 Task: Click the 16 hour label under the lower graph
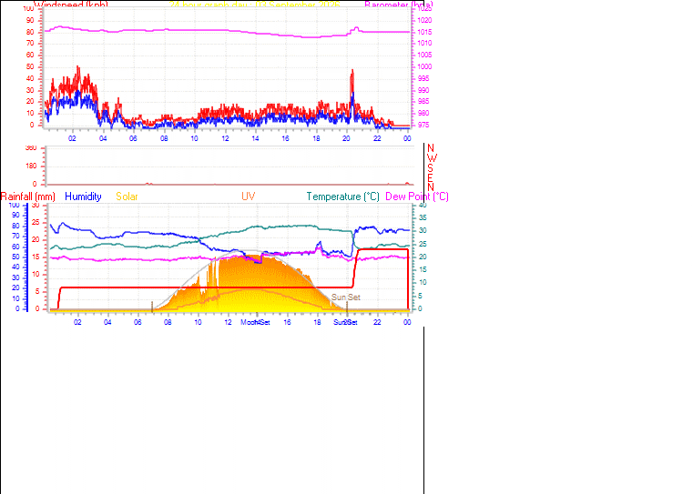pyautogui.click(x=287, y=322)
